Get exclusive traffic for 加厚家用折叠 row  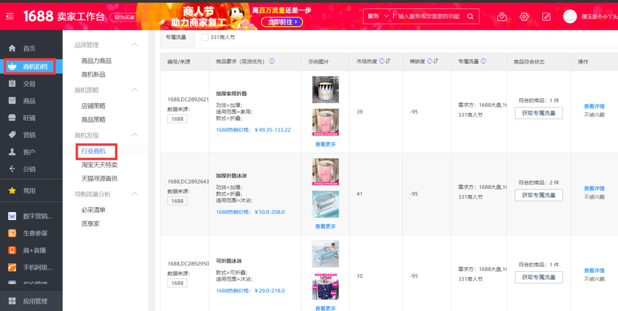tap(539, 113)
